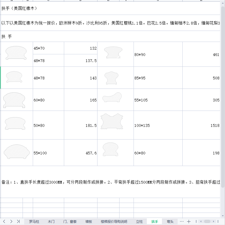Select the 100*135 ornate handrail profile image
Screen dimensions: 225x225
click(112, 121)
